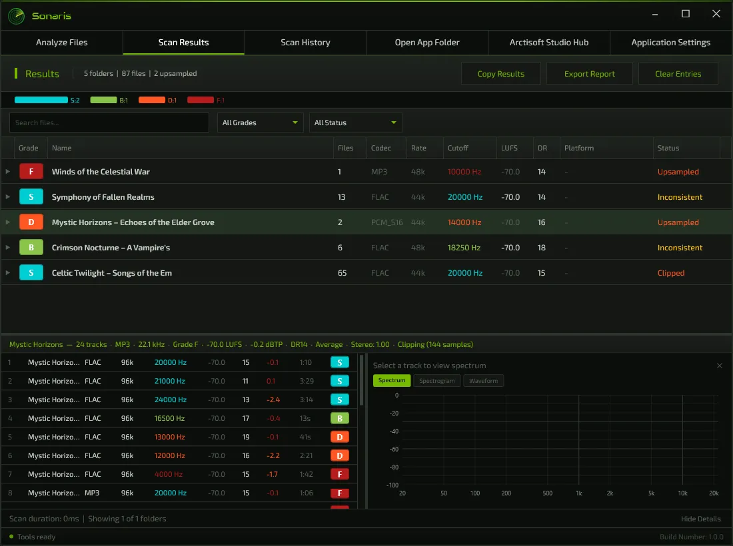The height and width of the screenshot is (546, 733).
Task: Close the spectrum panel with the X icon
Action: pos(720,366)
